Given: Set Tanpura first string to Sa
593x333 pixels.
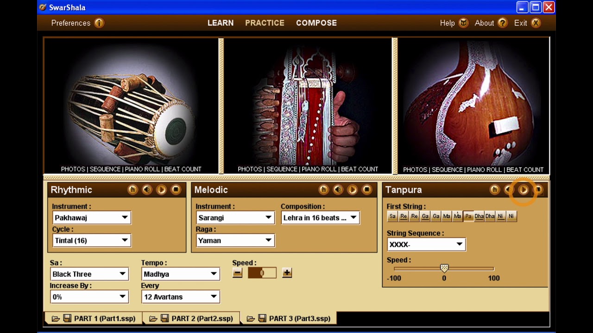Looking at the screenshot, I should point(392,216).
